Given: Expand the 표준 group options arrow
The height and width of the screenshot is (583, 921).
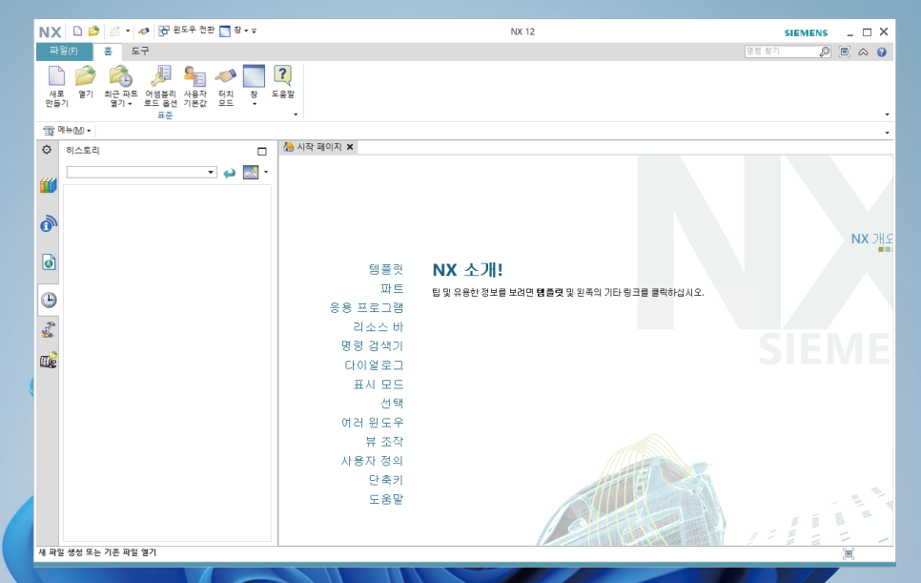Looking at the screenshot, I should coord(296,115).
